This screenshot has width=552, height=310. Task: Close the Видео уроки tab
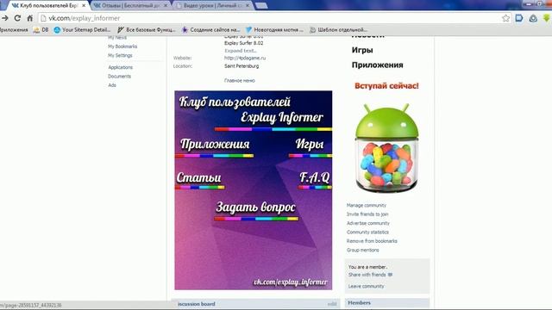[x=248, y=6]
